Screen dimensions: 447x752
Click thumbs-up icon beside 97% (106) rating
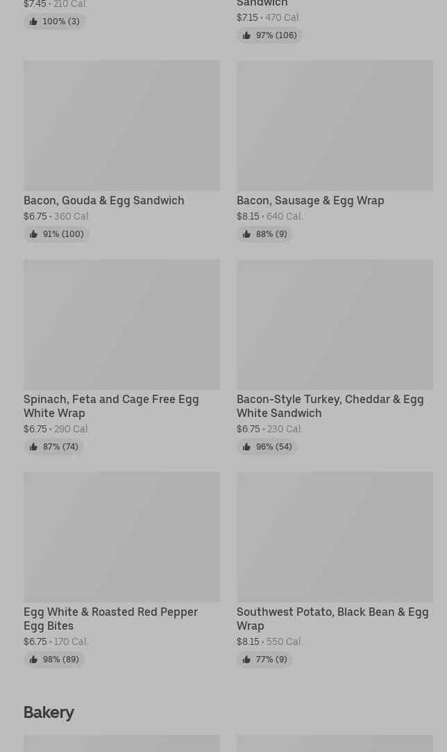point(246,35)
